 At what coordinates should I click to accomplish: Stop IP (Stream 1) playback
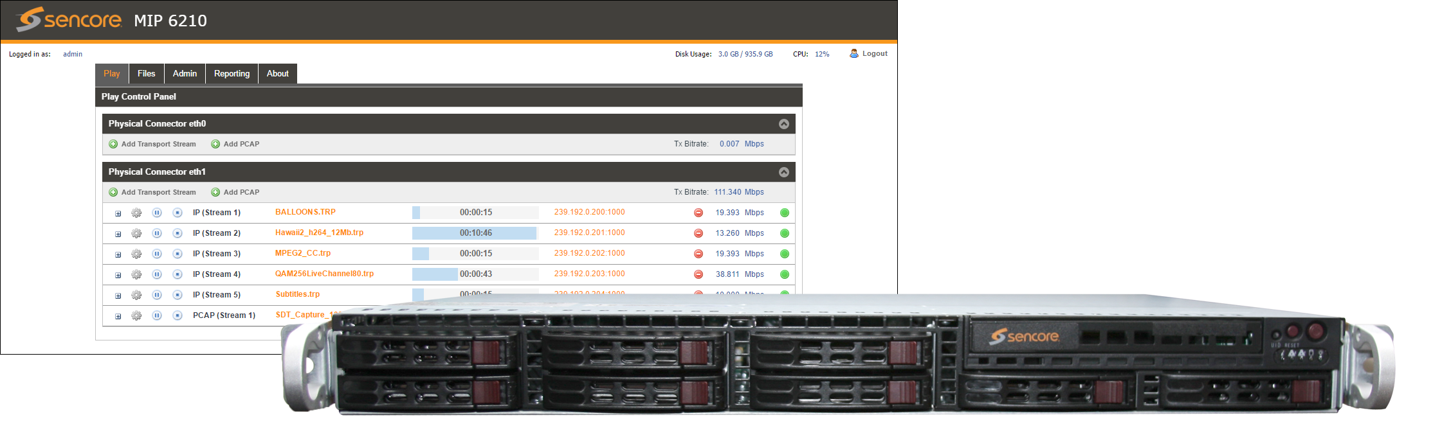(x=178, y=213)
